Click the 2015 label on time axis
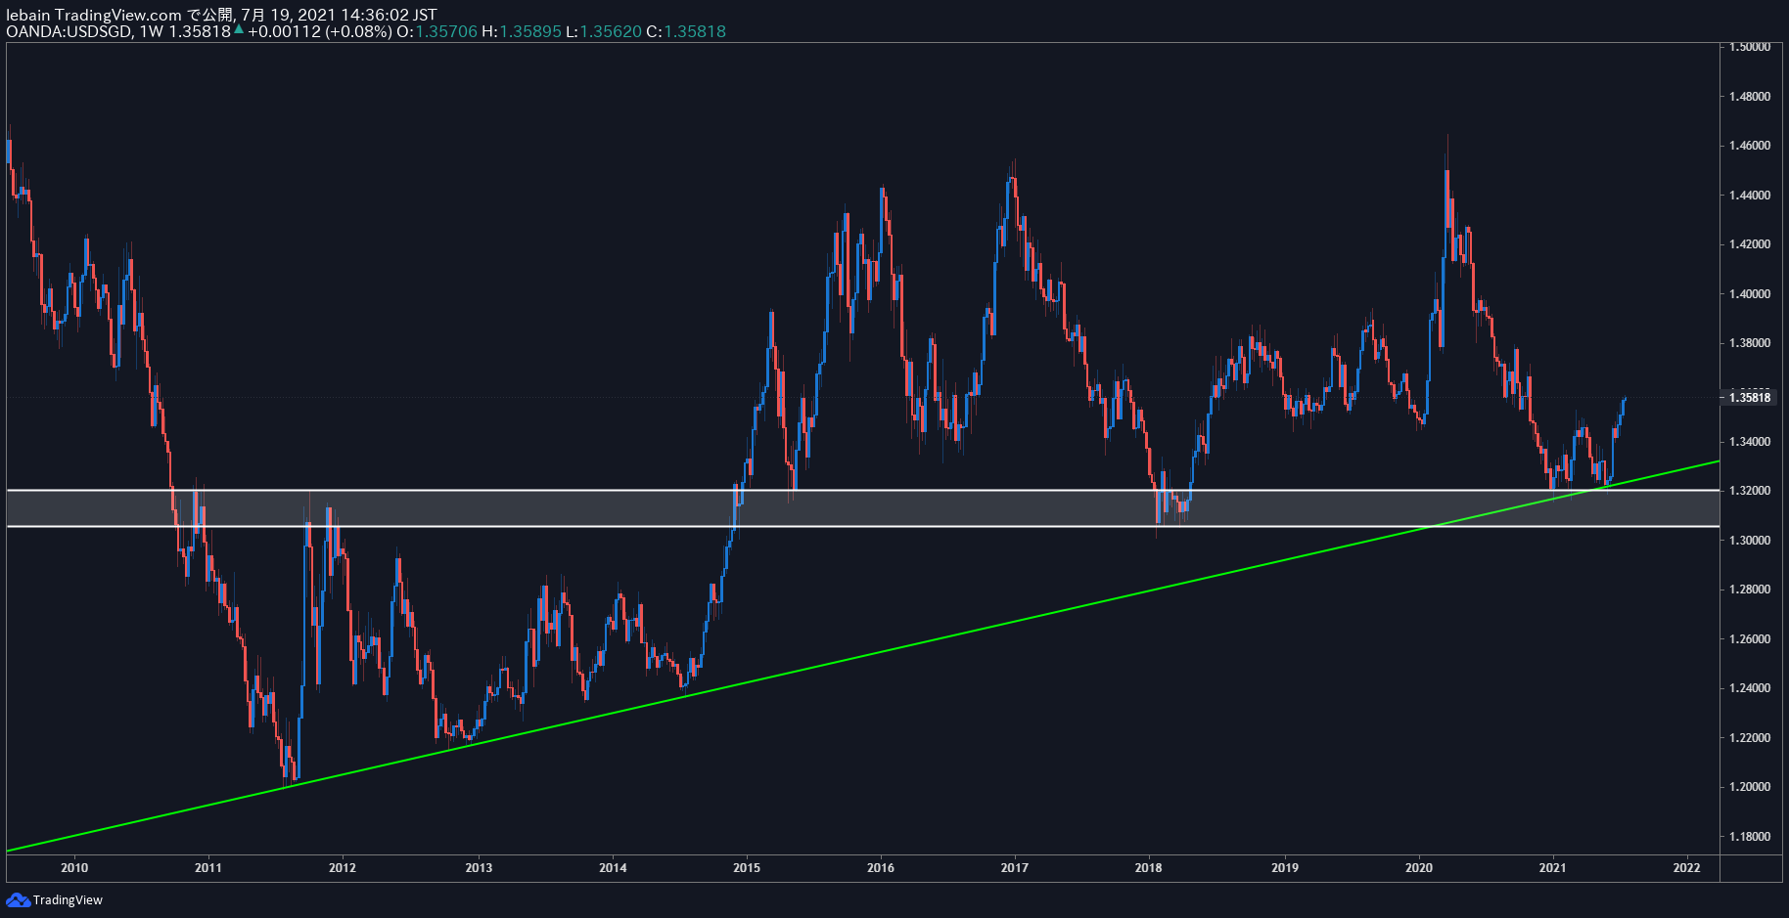Viewport: 1789px width, 918px height. tap(747, 868)
